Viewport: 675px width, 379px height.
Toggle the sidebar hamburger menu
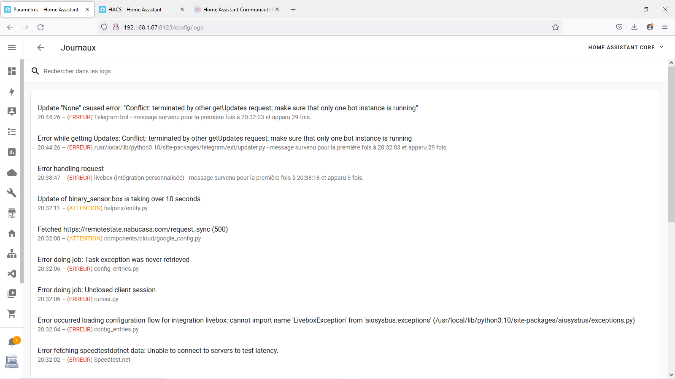pos(12,48)
